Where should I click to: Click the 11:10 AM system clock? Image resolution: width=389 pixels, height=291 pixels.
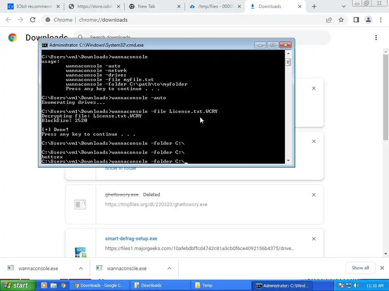click(375, 286)
